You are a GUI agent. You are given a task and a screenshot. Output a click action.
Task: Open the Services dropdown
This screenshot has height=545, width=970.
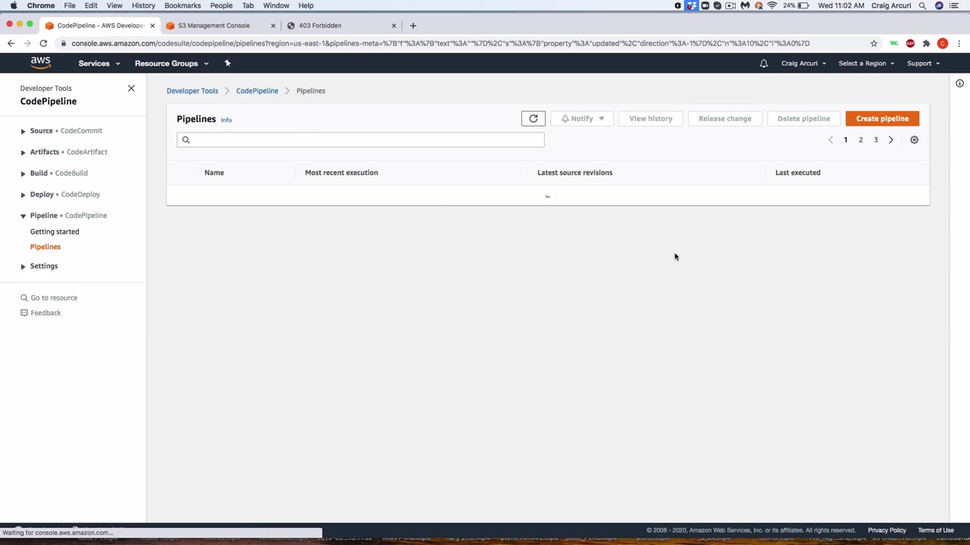tap(99, 64)
